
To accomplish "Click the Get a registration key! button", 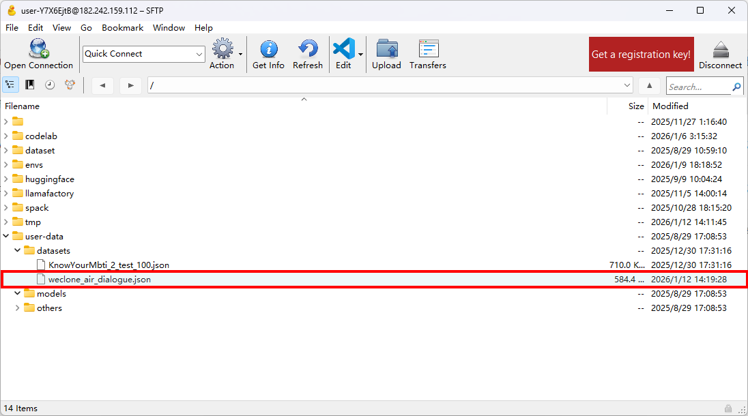I will click(641, 55).
